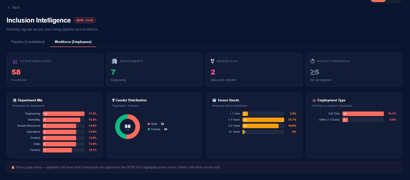Click the 17.2% Engineering percentage

point(93,114)
